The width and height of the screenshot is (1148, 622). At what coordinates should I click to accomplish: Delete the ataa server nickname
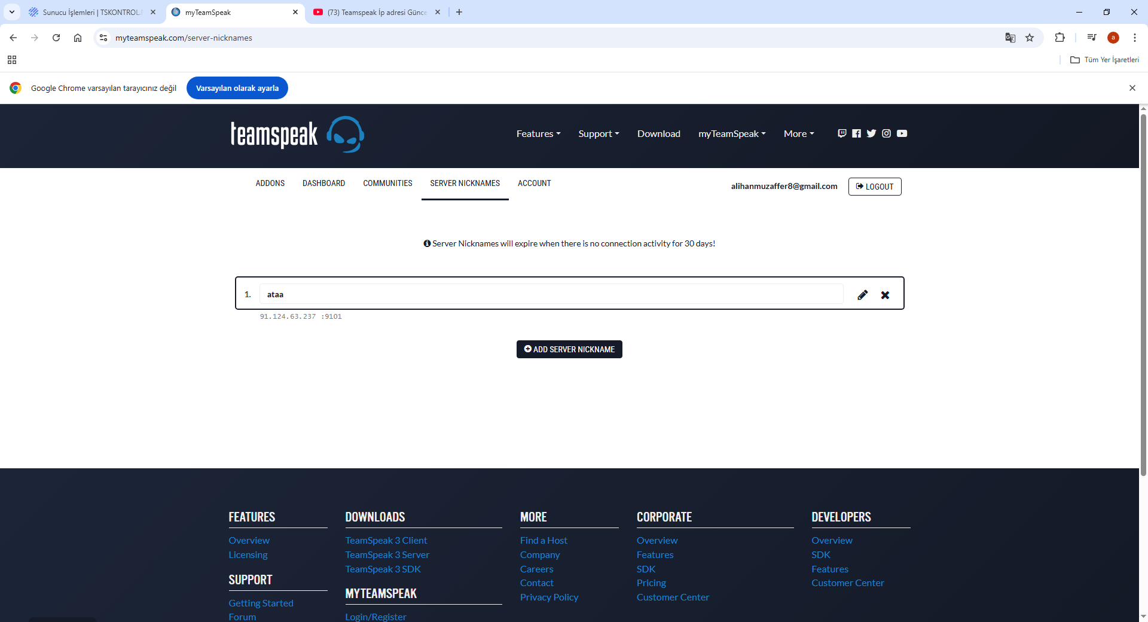pyautogui.click(x=885, y=295)
